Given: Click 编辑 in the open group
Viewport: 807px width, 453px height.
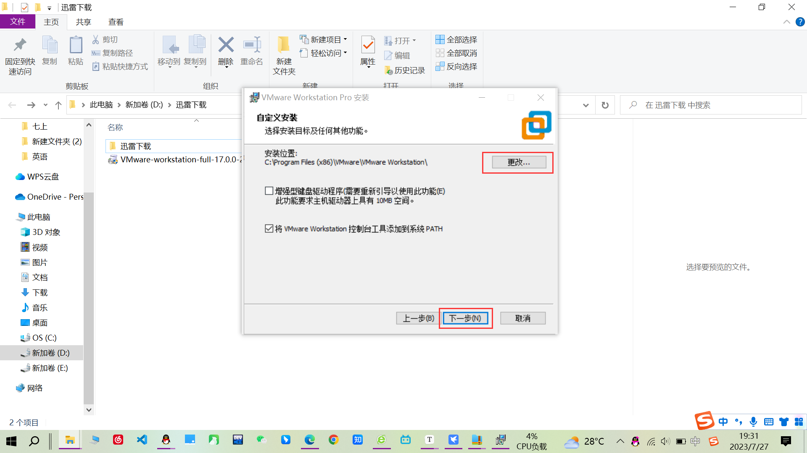Looking at the screenshot, I should 397,55.
